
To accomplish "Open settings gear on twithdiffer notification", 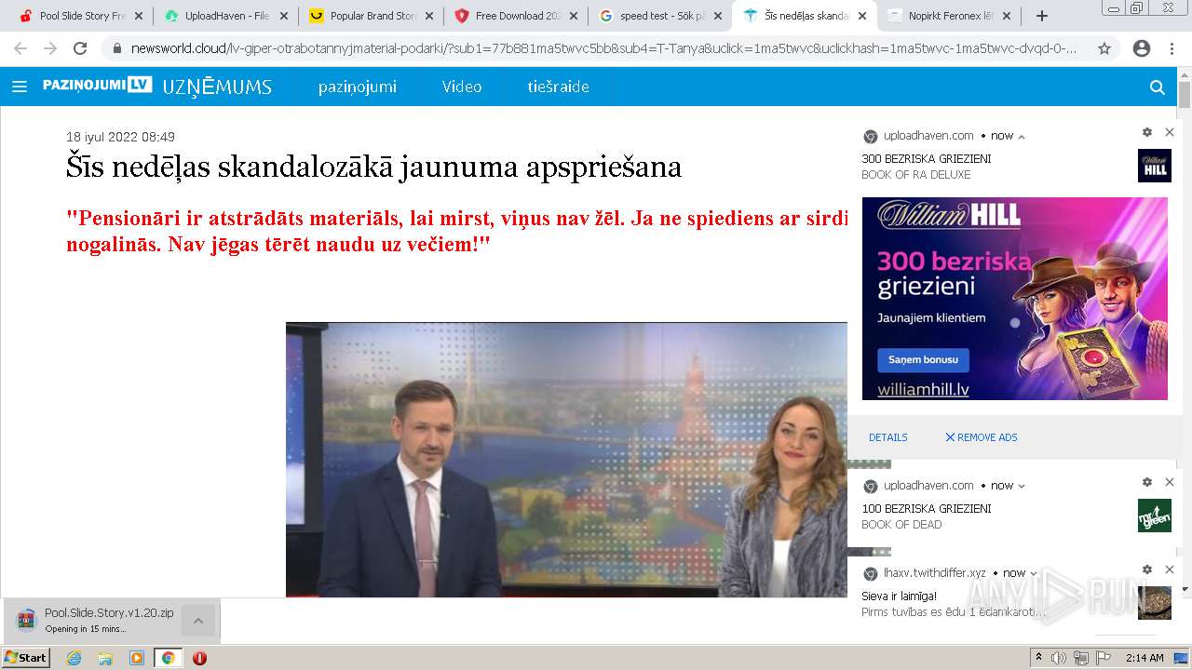I will 1147,569.
